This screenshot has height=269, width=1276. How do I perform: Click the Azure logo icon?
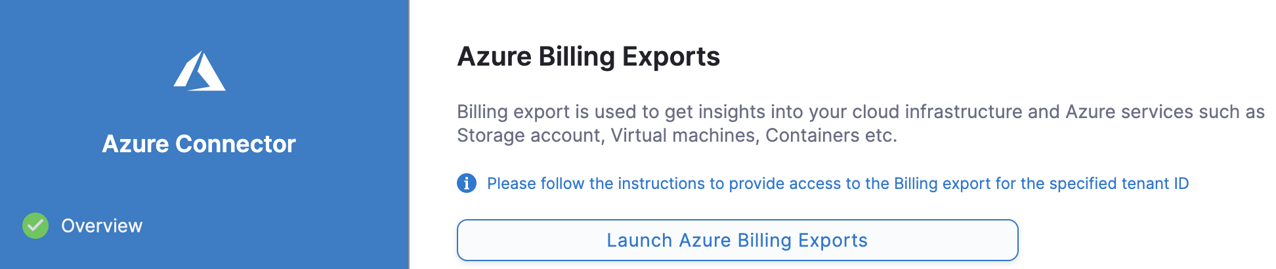pos(200,71)
